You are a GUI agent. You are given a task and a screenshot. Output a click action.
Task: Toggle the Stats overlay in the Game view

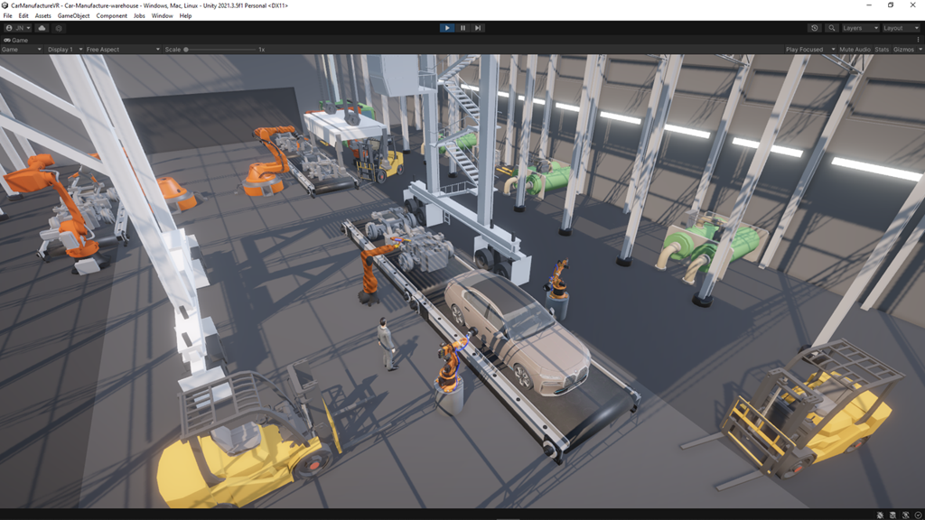click(882, 49)
